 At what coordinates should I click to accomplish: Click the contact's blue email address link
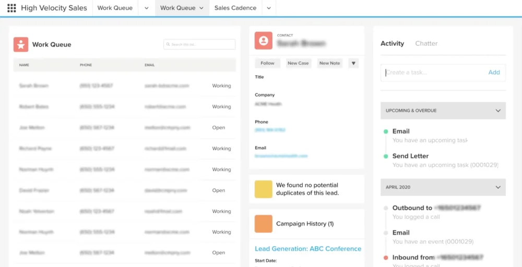click(x=281, y=155)
